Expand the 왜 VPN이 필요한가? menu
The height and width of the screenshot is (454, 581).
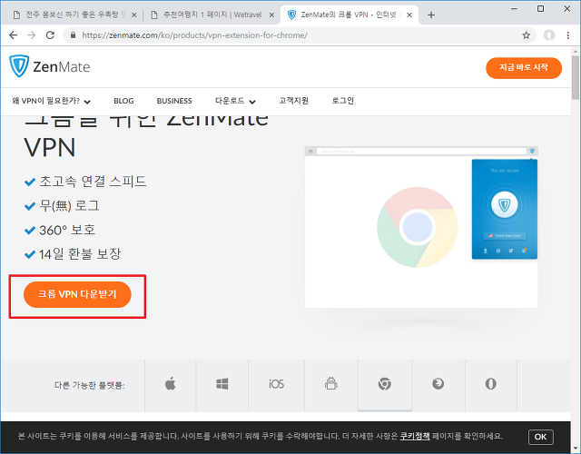click(51, 101)
